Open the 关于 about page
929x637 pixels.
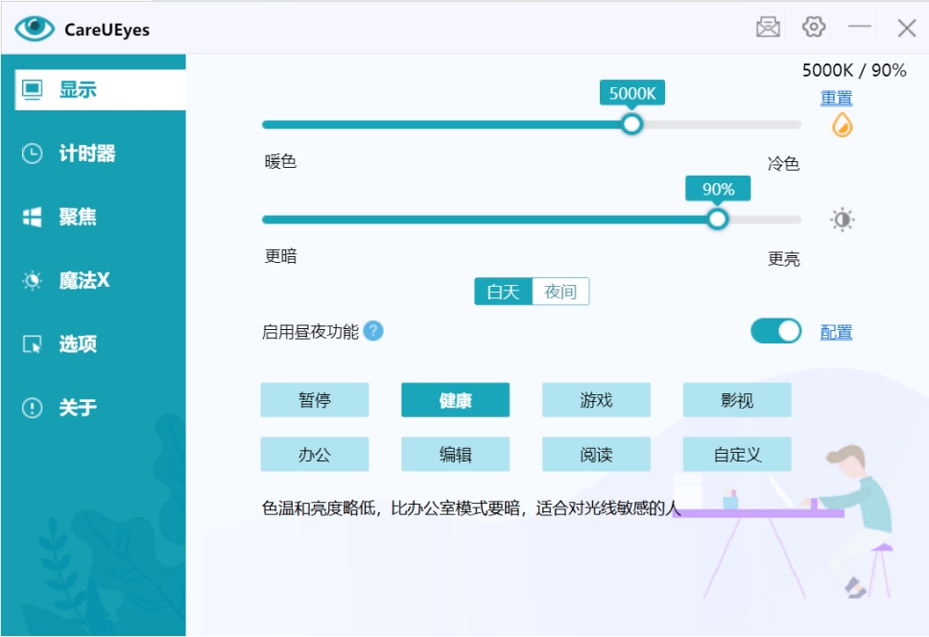coord(77,408)
